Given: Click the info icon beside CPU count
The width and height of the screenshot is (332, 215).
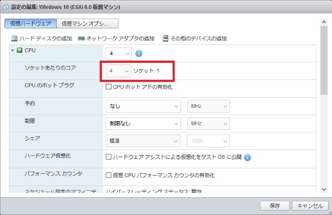Looking at the screenshot, I should coord(139,53).
